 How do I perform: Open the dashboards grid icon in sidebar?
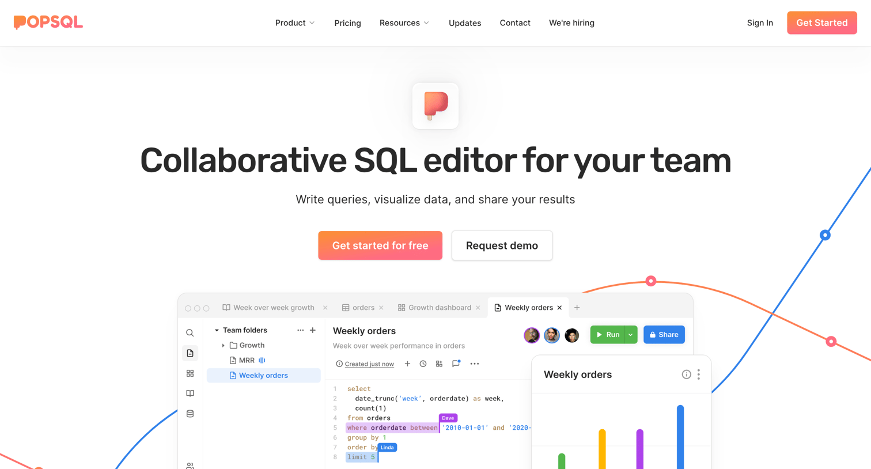[190, 373]
